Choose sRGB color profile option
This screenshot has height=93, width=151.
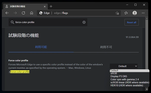(x=130, y=73)
